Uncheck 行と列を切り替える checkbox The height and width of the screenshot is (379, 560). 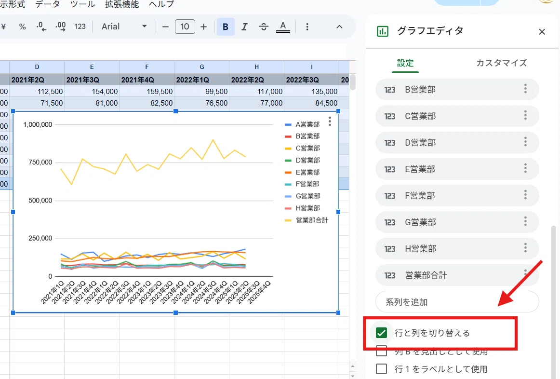381,333
